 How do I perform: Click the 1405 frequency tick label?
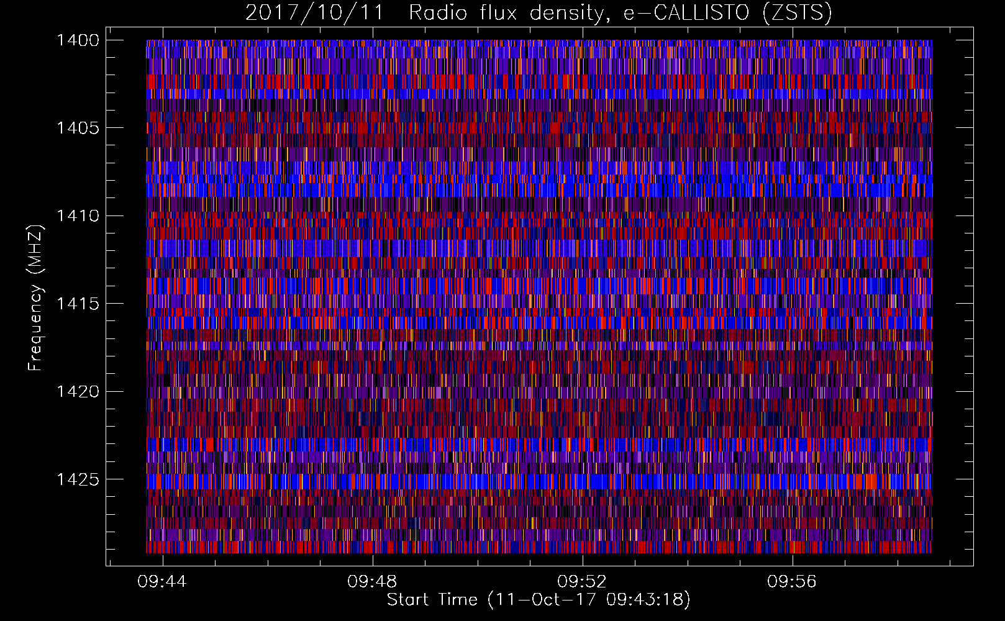[78, 128]
